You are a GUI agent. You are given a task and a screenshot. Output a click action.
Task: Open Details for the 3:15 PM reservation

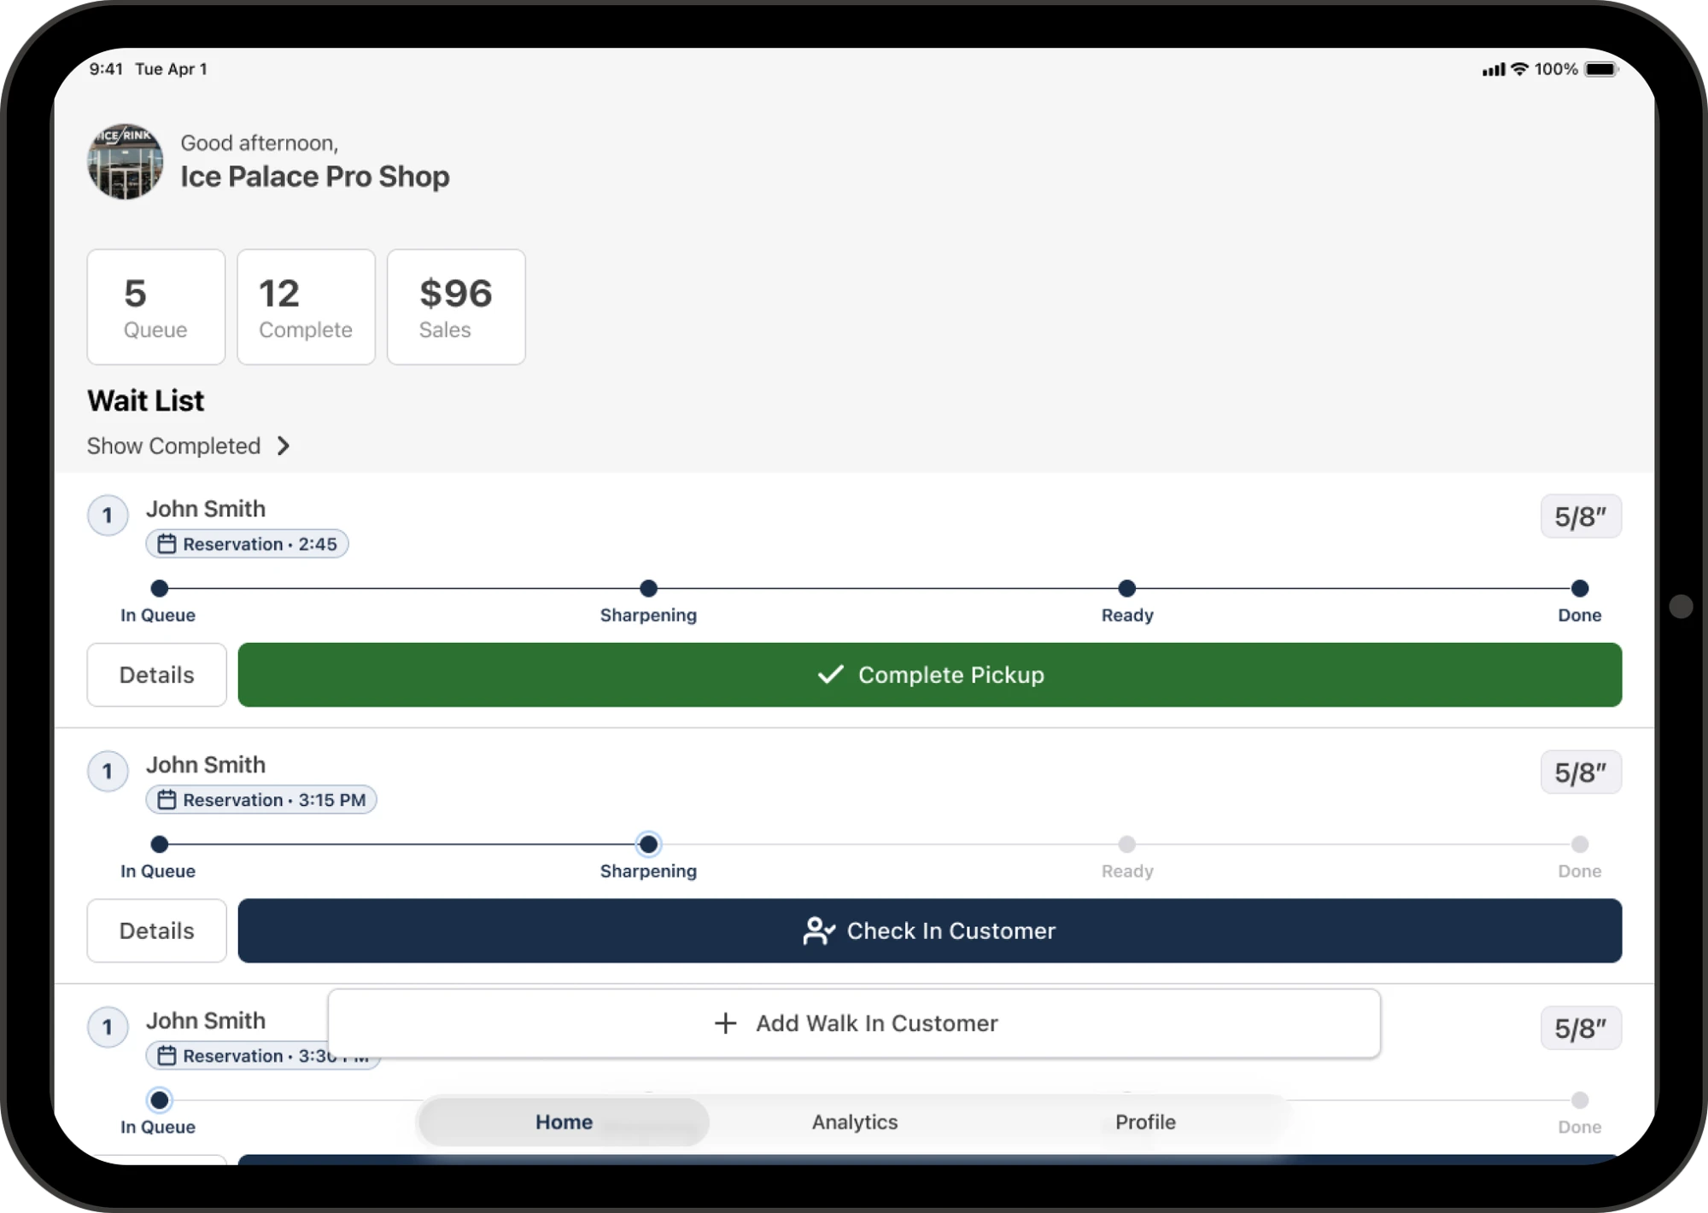(157, 930)
